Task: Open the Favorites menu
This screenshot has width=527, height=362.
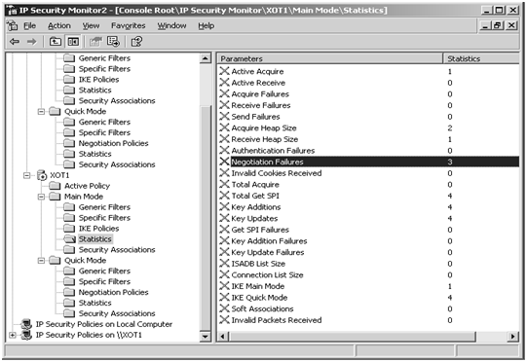Action: point(129,26)
